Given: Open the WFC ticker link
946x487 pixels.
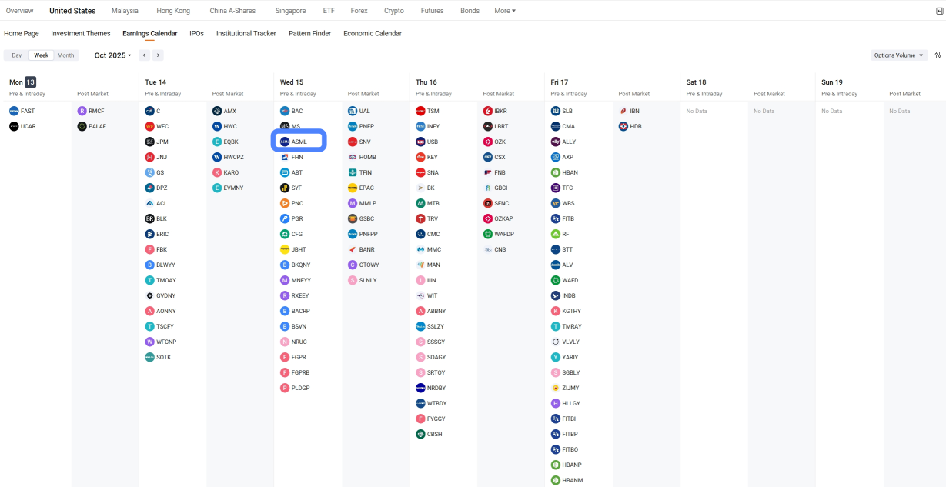Looking at the screenshot, I should [x=162, y=126].
